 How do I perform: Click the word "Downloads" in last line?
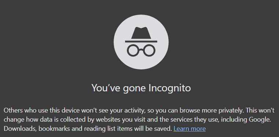(20, 129)
